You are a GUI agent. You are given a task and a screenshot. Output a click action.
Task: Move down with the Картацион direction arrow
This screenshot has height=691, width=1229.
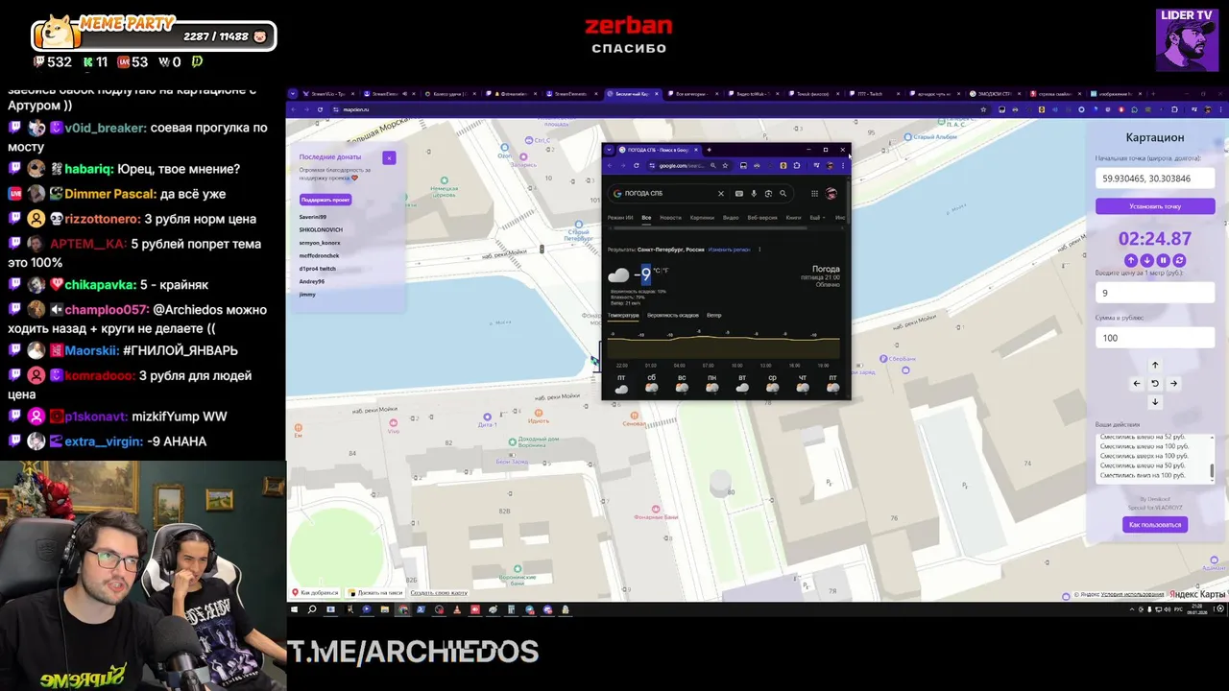(x=1155, y=401)
